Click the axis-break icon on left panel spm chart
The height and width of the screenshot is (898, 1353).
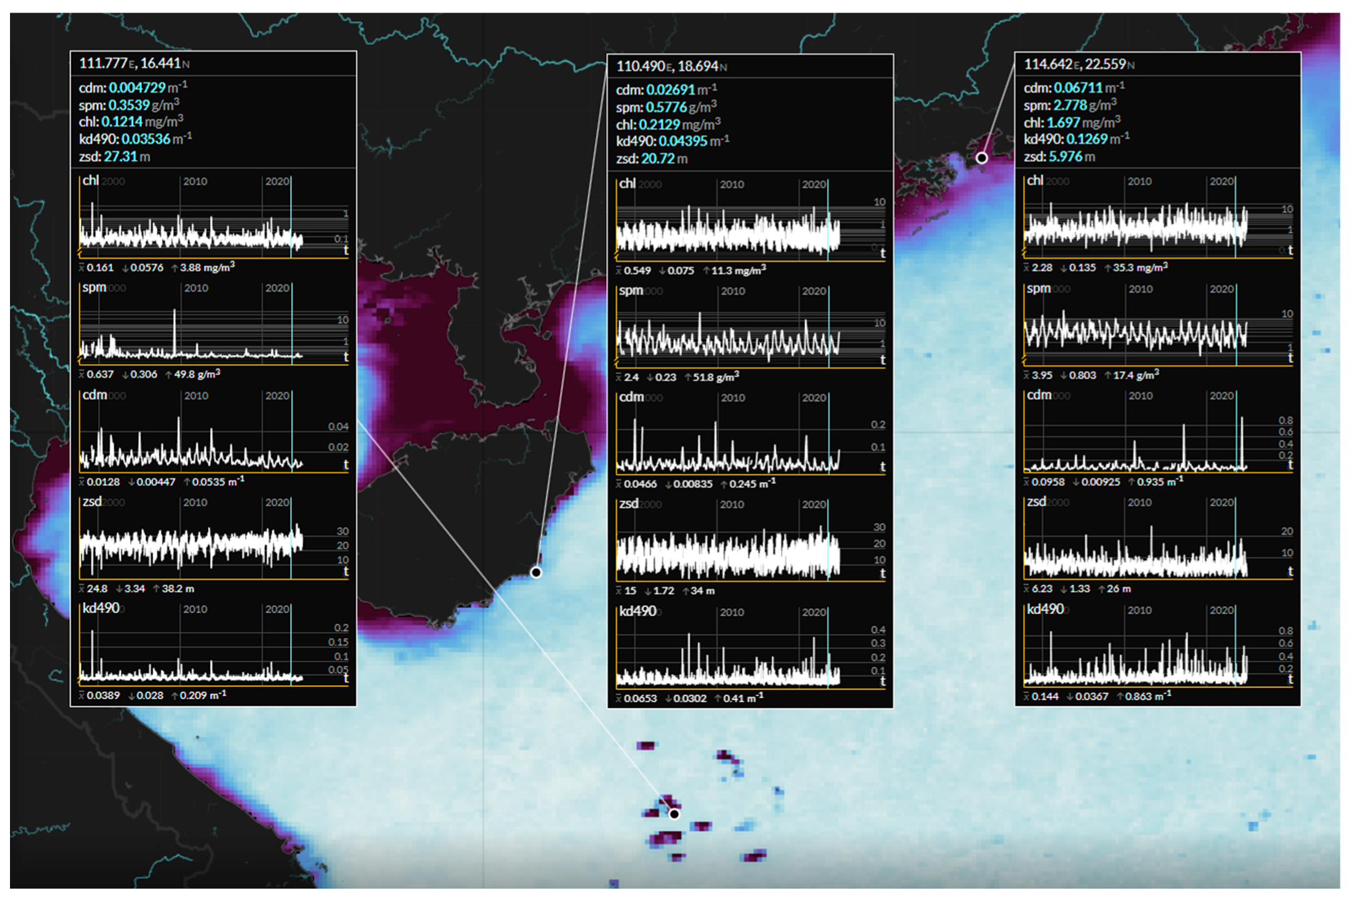[x=79, y=358]
